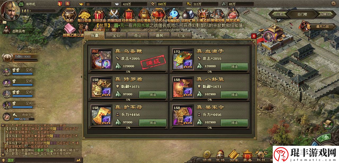
Task: Open 武将 helmet icon in bottom bar
Action: coord(220,156)
